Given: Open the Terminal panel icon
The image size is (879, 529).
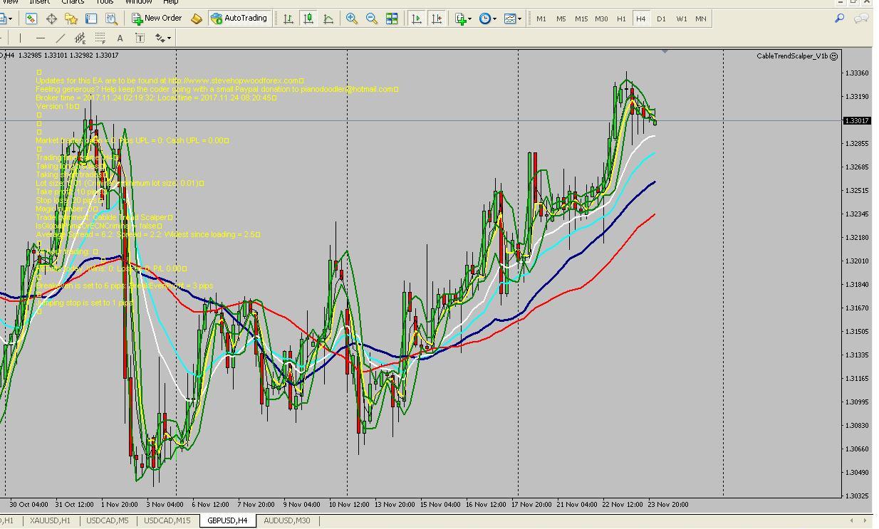Looking at the screenshot, I should coord(91,19).
